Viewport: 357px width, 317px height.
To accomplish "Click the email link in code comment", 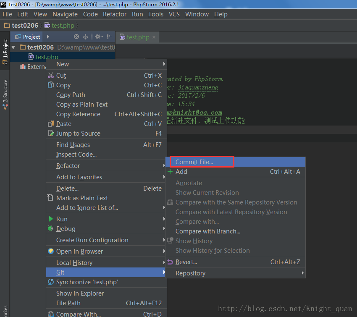I will pyautogui.click(x=194, y=113).
